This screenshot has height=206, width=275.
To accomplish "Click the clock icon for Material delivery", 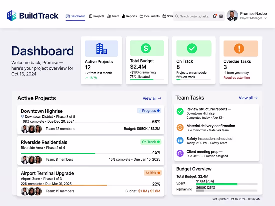I will 180,128.
